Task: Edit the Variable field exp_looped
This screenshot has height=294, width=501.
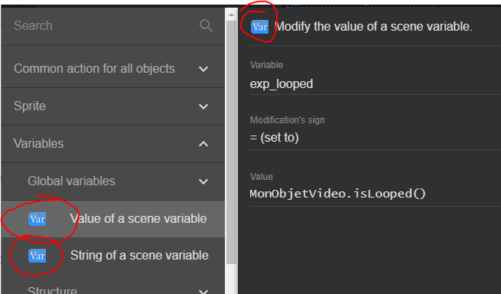Action: (376, 84)
